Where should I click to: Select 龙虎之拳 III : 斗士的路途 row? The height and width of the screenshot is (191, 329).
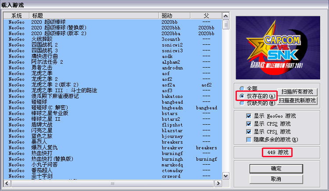[x=113, y=90]
